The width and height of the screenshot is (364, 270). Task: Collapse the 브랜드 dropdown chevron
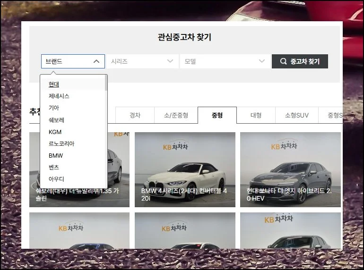(x=96, y=61)
